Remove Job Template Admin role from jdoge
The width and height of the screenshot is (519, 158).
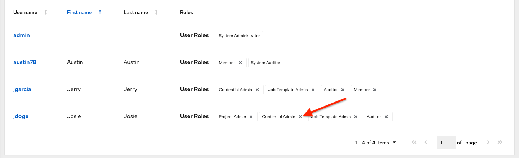356,117
